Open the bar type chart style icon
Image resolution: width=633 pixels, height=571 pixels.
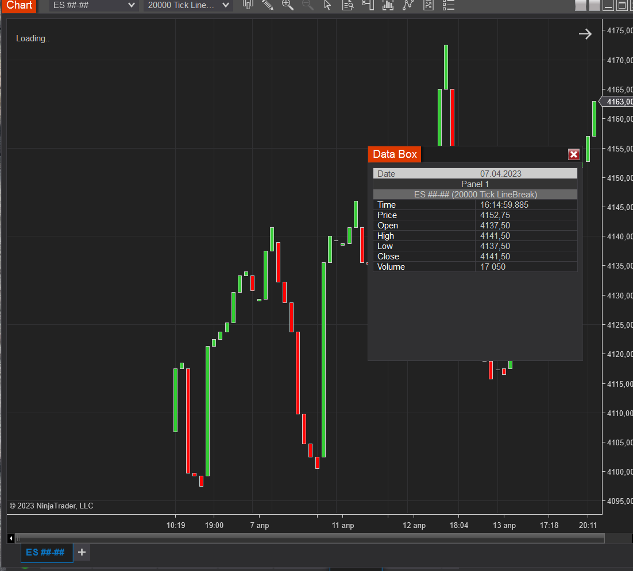pyautogui.click(x=248, y=5)
